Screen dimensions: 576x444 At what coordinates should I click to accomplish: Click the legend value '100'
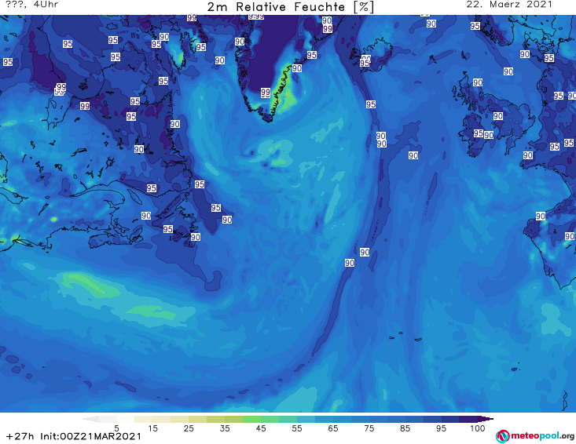click(478, 428)
